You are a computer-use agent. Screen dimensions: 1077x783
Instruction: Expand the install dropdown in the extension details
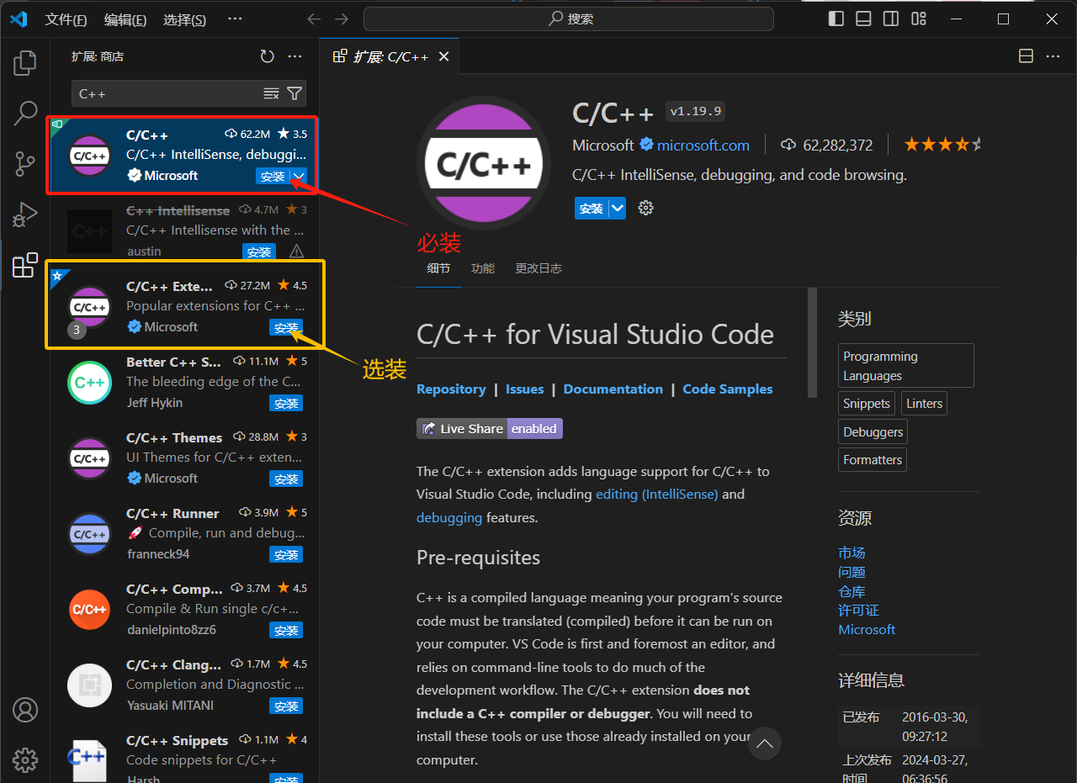click(x=618, y=209)
